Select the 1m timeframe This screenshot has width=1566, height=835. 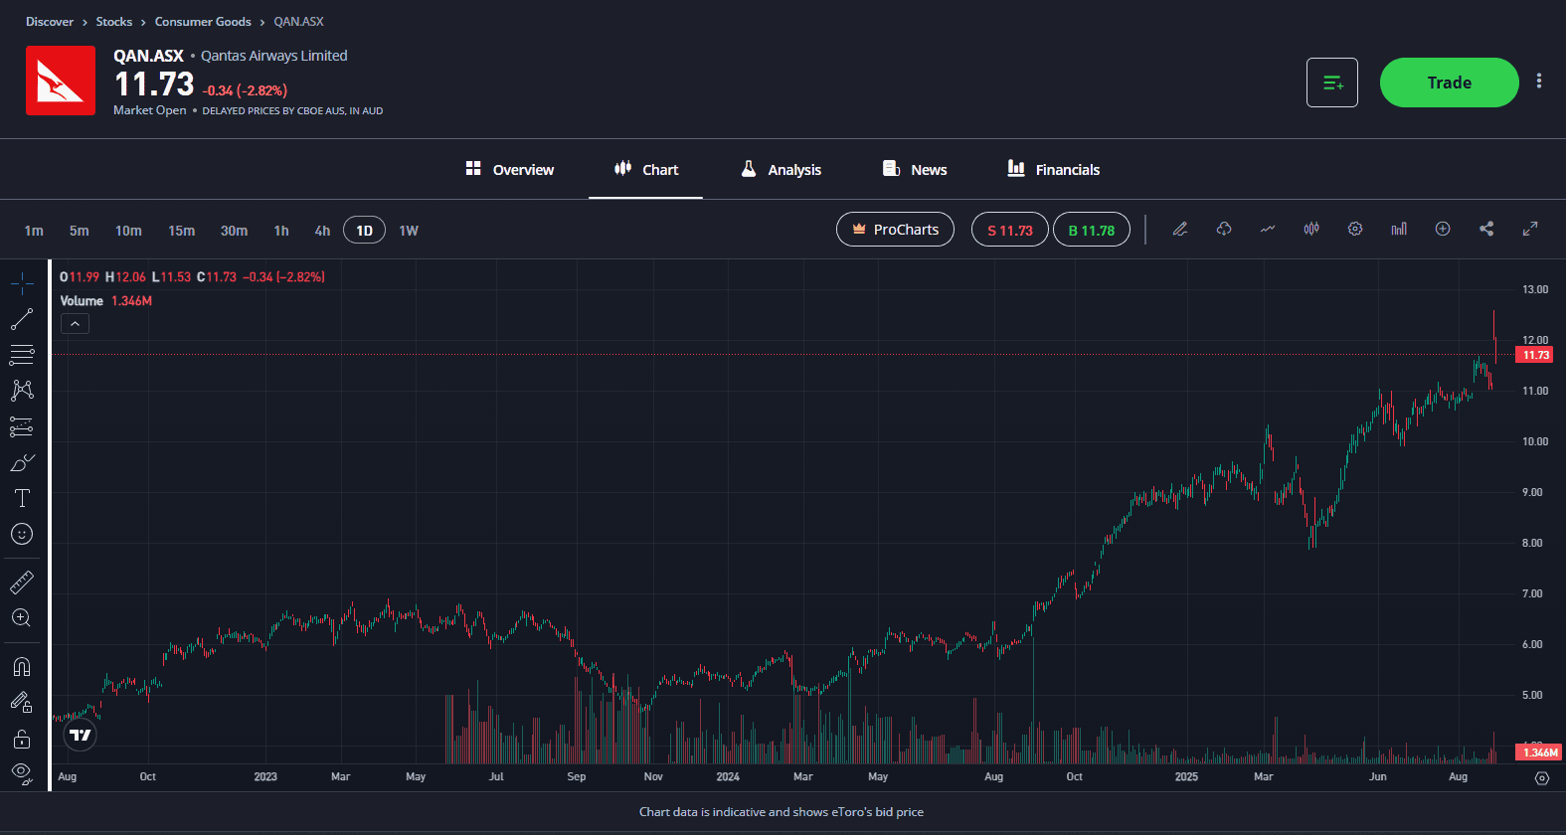tap(34, 231)
